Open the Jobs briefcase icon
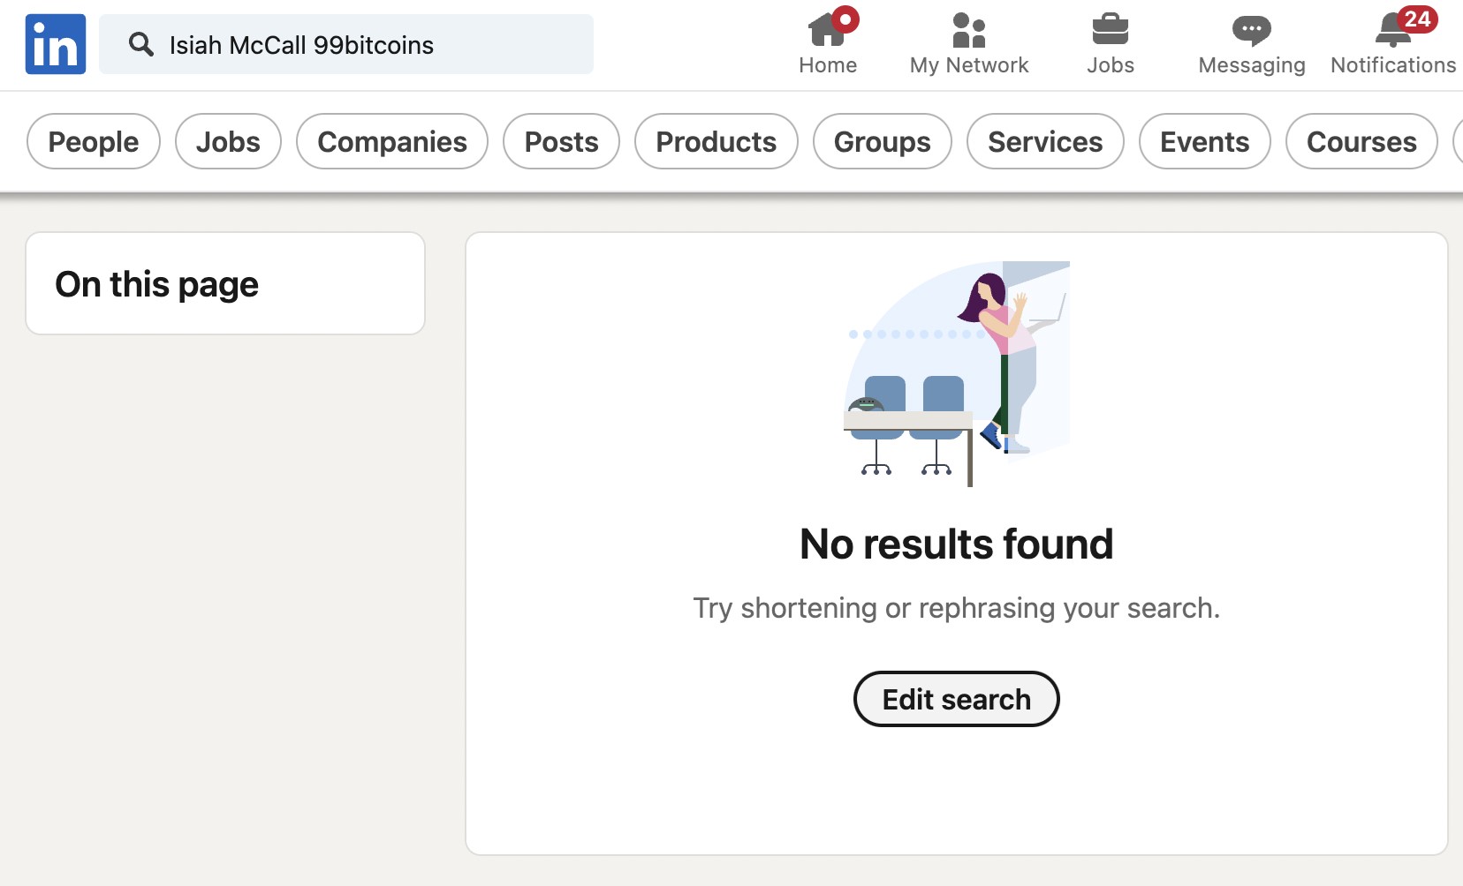1463x886 pixels. click(x=1111, y=30)
